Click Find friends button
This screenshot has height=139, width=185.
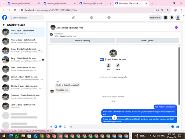pos(155,18)
